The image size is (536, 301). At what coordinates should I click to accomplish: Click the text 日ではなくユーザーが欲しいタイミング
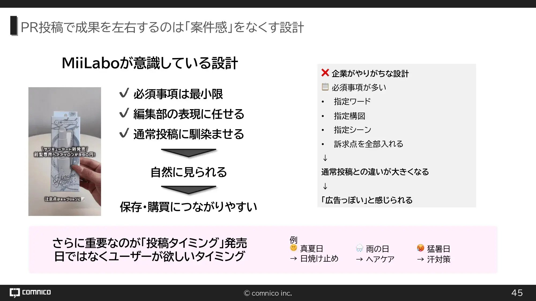pos(149,256)
